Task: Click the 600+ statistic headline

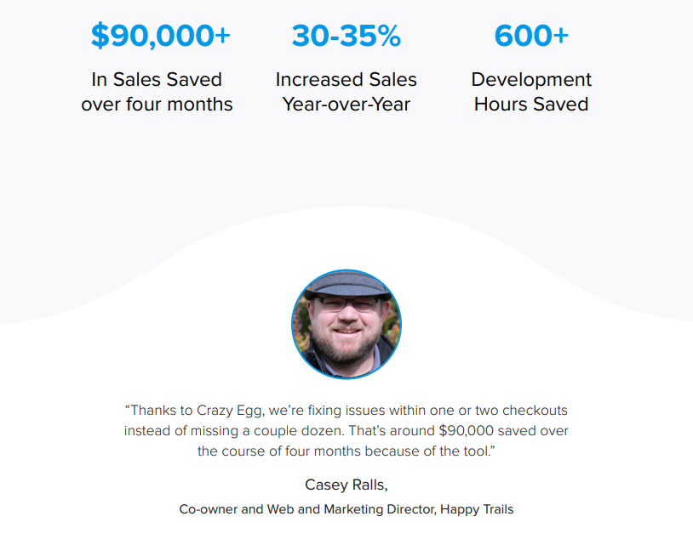Action: click(x=530, y=36)
